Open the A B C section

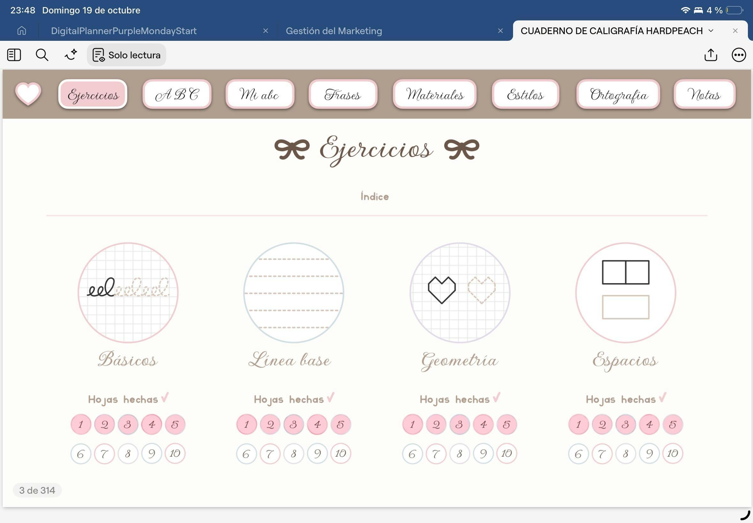click(x=177, y=94)
